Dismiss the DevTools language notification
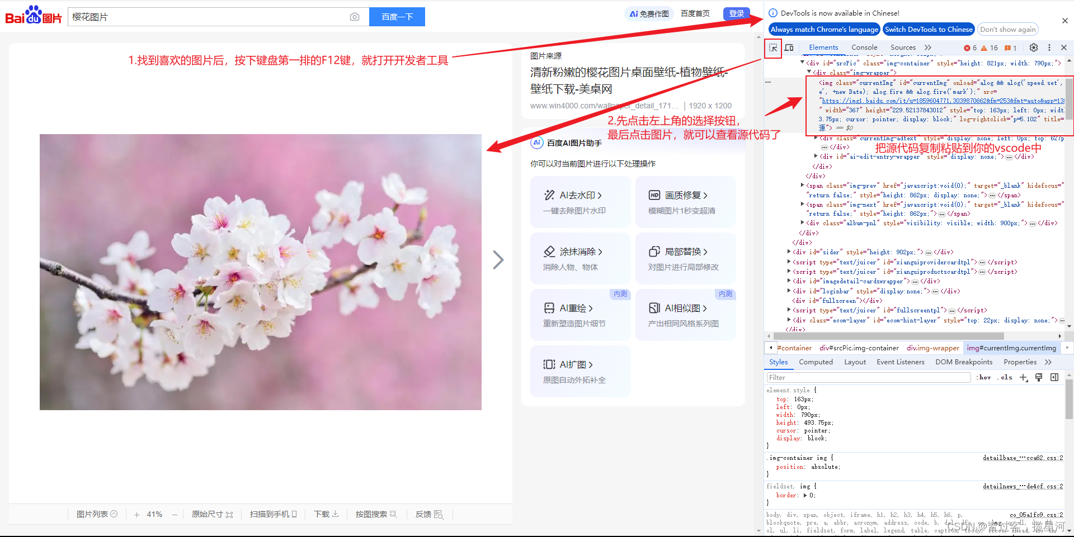Image resolution: width=1074 pixels, height=537 pixels. (x=1064, y=21)
